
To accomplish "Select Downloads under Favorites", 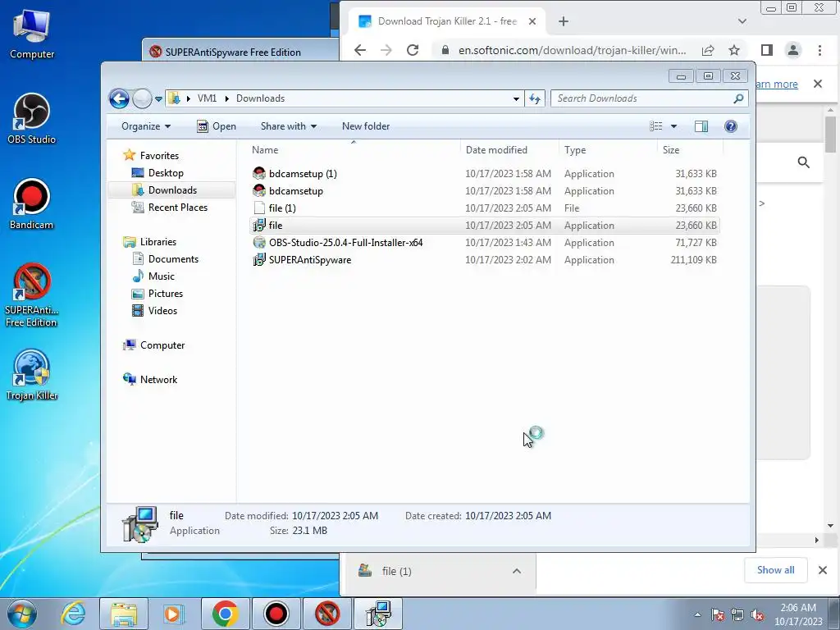I will [172, 190].
